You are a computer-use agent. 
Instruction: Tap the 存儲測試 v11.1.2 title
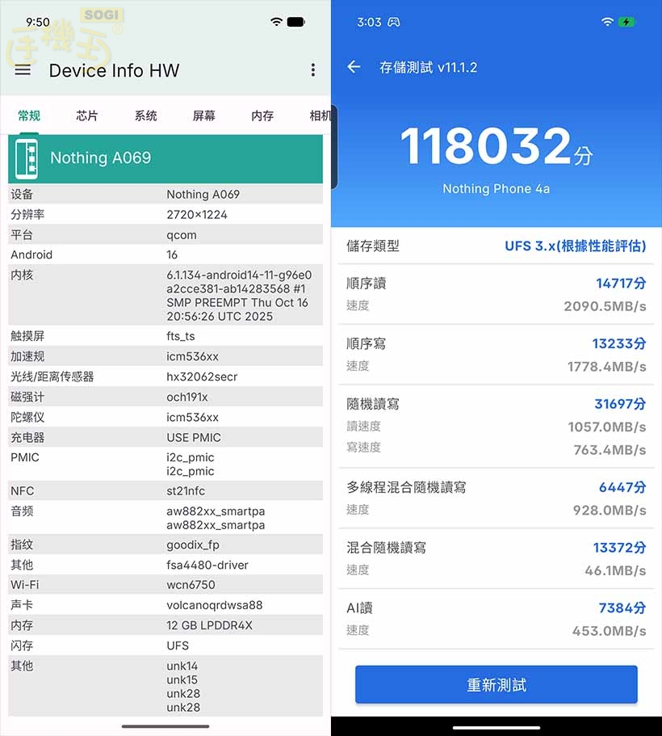(429, 68)
